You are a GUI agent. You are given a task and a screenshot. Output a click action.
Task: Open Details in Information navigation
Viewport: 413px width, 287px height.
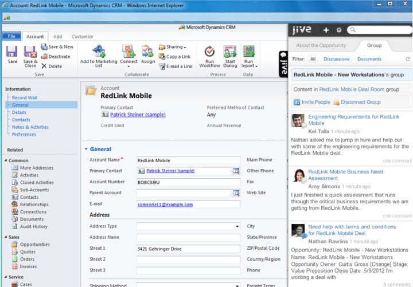click(19, 112)
